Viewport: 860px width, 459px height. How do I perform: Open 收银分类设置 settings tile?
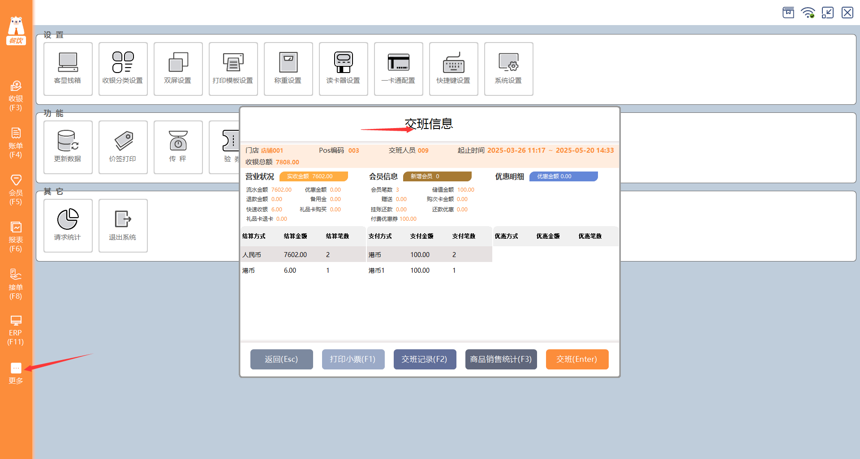(123, 63)
